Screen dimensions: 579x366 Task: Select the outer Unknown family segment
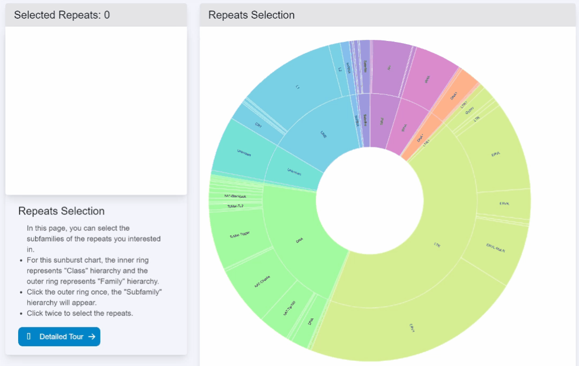coord(244,153)
